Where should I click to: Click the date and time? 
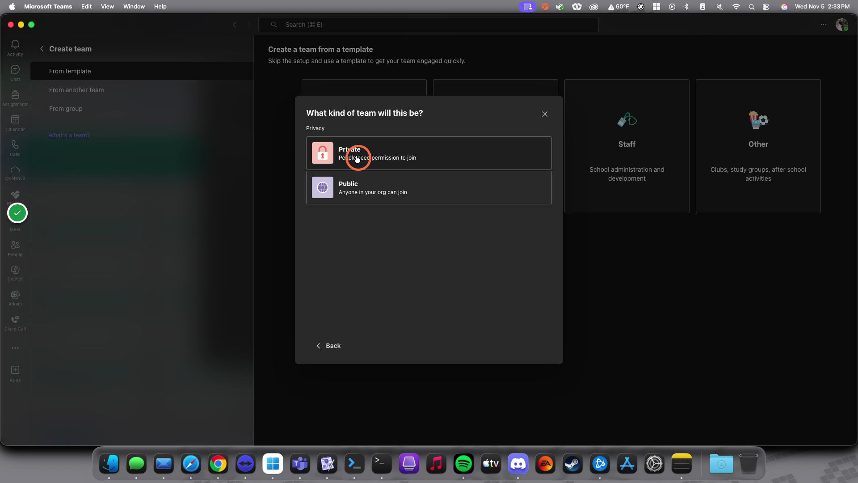[x=822, y=6]
